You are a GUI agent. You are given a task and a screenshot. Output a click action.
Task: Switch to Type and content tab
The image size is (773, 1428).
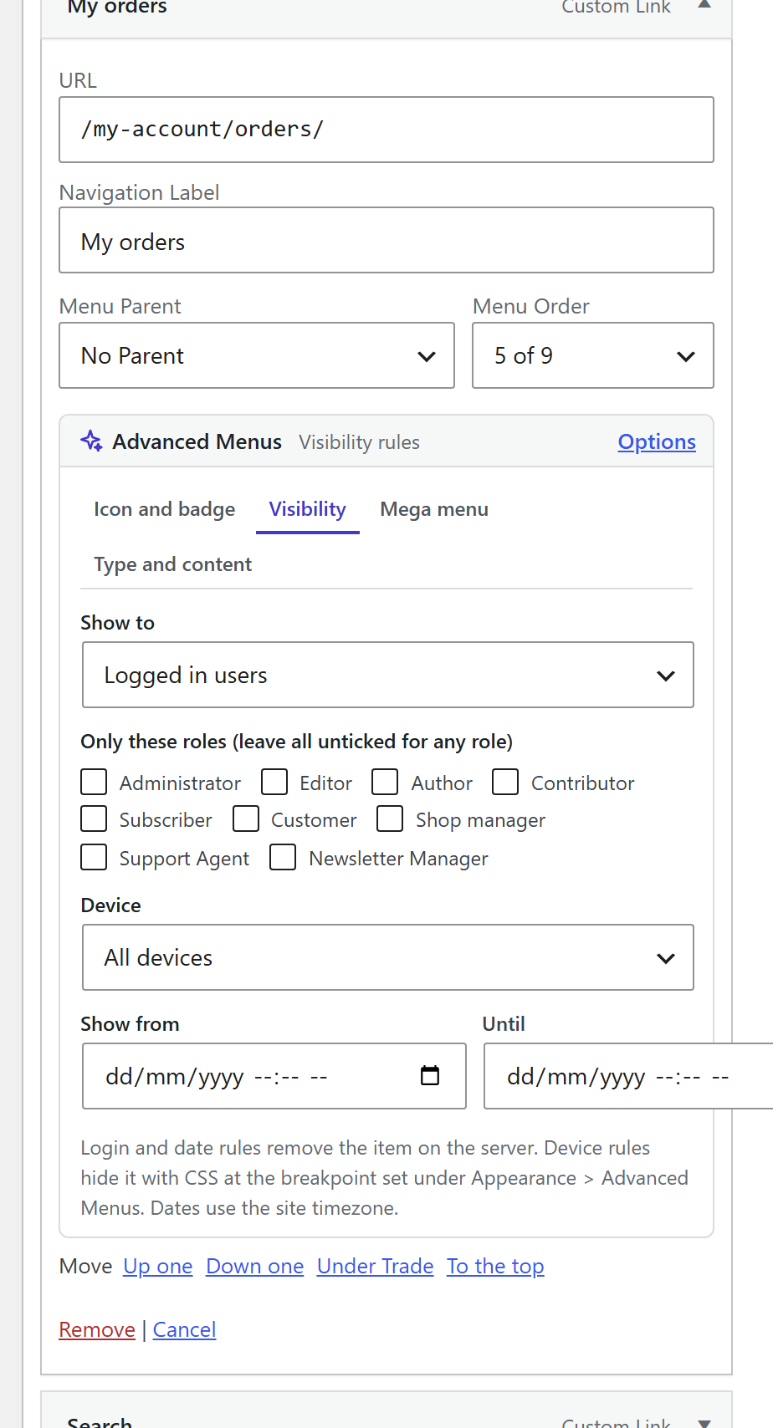pyautogui.click(x=173, y=564)
